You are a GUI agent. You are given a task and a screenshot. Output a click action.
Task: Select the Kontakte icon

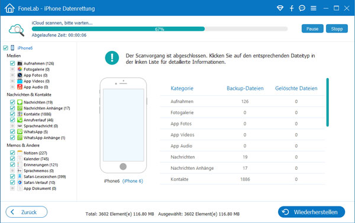point(20,114)
